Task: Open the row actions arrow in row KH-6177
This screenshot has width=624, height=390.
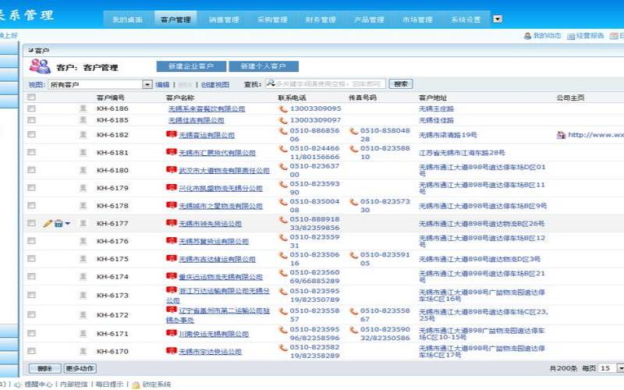Action: point(68,224)
